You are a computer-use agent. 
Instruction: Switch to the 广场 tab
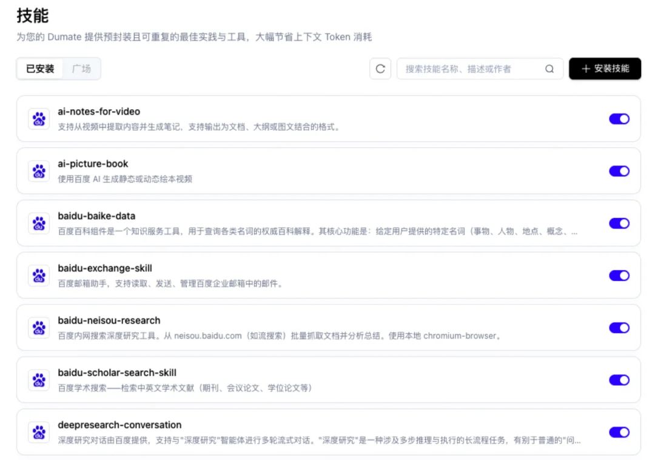(82, 68)
